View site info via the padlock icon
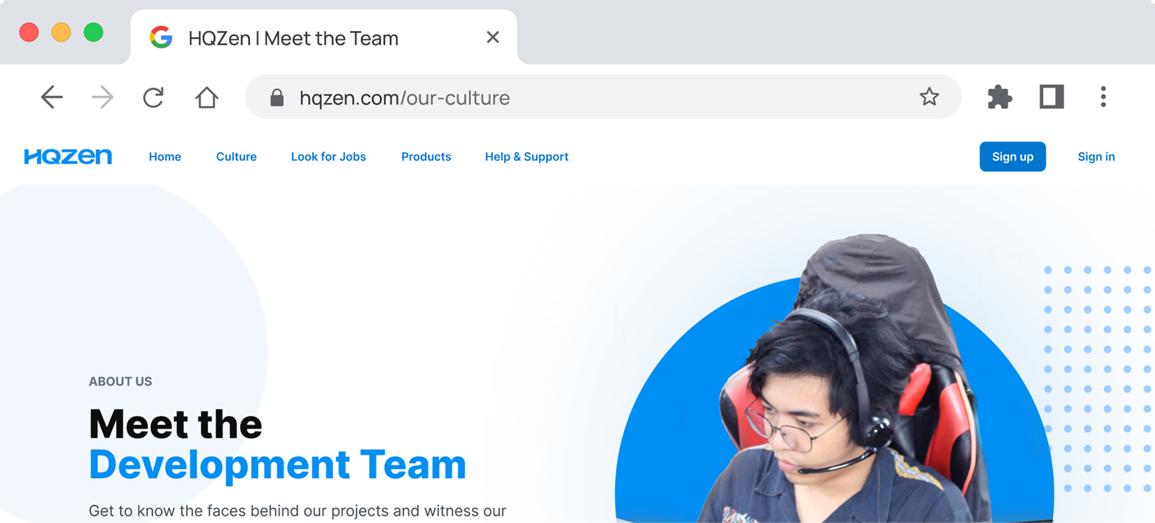Screen dimensions: 1155x523 coord(277,98)
